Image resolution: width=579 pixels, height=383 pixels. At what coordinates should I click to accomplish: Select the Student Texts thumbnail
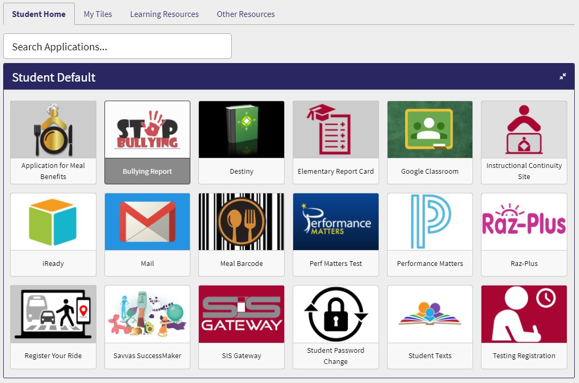429,314
